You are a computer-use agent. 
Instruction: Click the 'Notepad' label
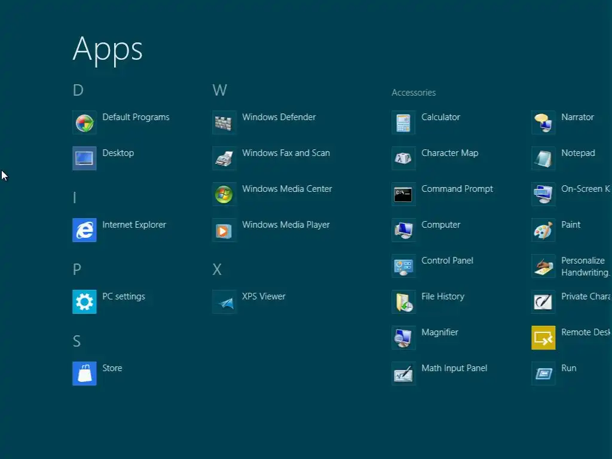point(578,153)
